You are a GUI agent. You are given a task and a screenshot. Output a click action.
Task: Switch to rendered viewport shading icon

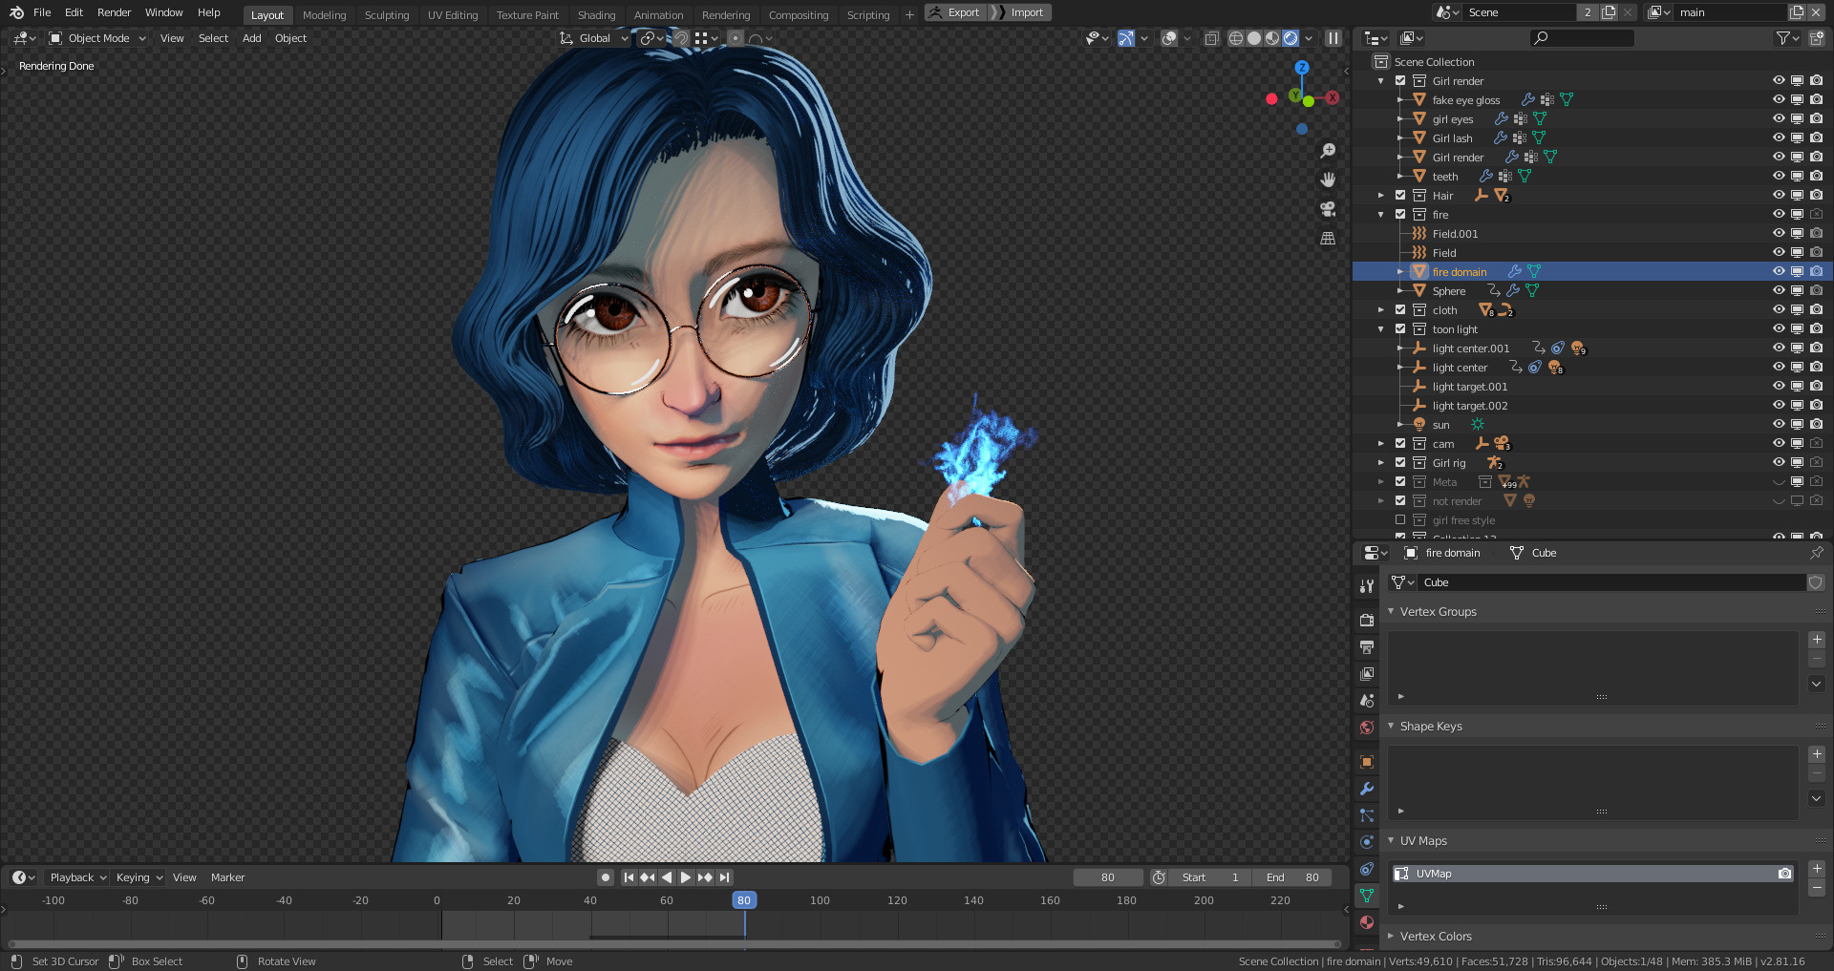1290,38
